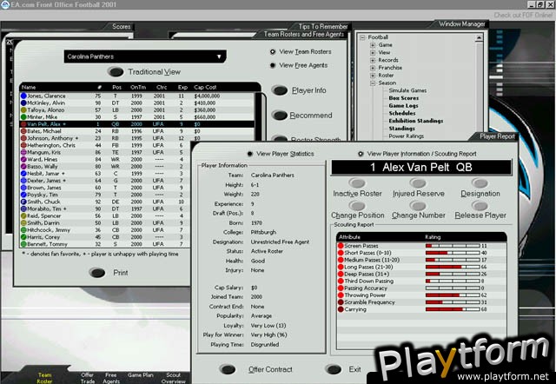Select View Free Agents radio button

(x=273, y=65)
